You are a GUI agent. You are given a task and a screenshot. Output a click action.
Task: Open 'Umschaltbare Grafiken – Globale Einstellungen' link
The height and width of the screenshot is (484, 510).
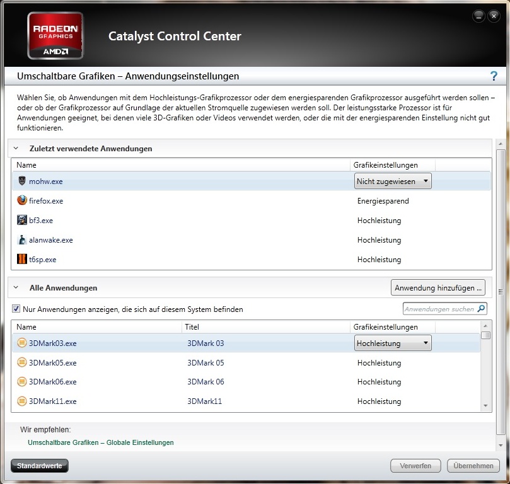pyautogui.click(x=101, y=442)
